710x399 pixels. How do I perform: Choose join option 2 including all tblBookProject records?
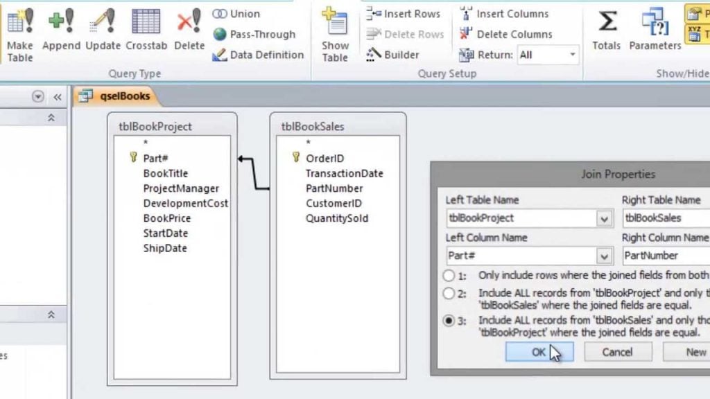click(x=450, y=294)
